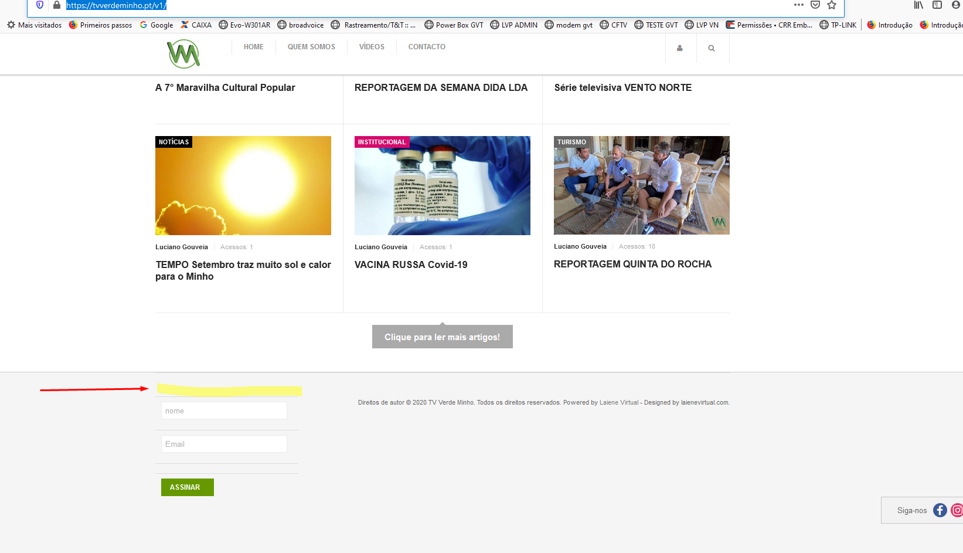Screen dimensions: 963x553
Task: Click the TURISMO category tag
Action: click(x=571, y=142)
